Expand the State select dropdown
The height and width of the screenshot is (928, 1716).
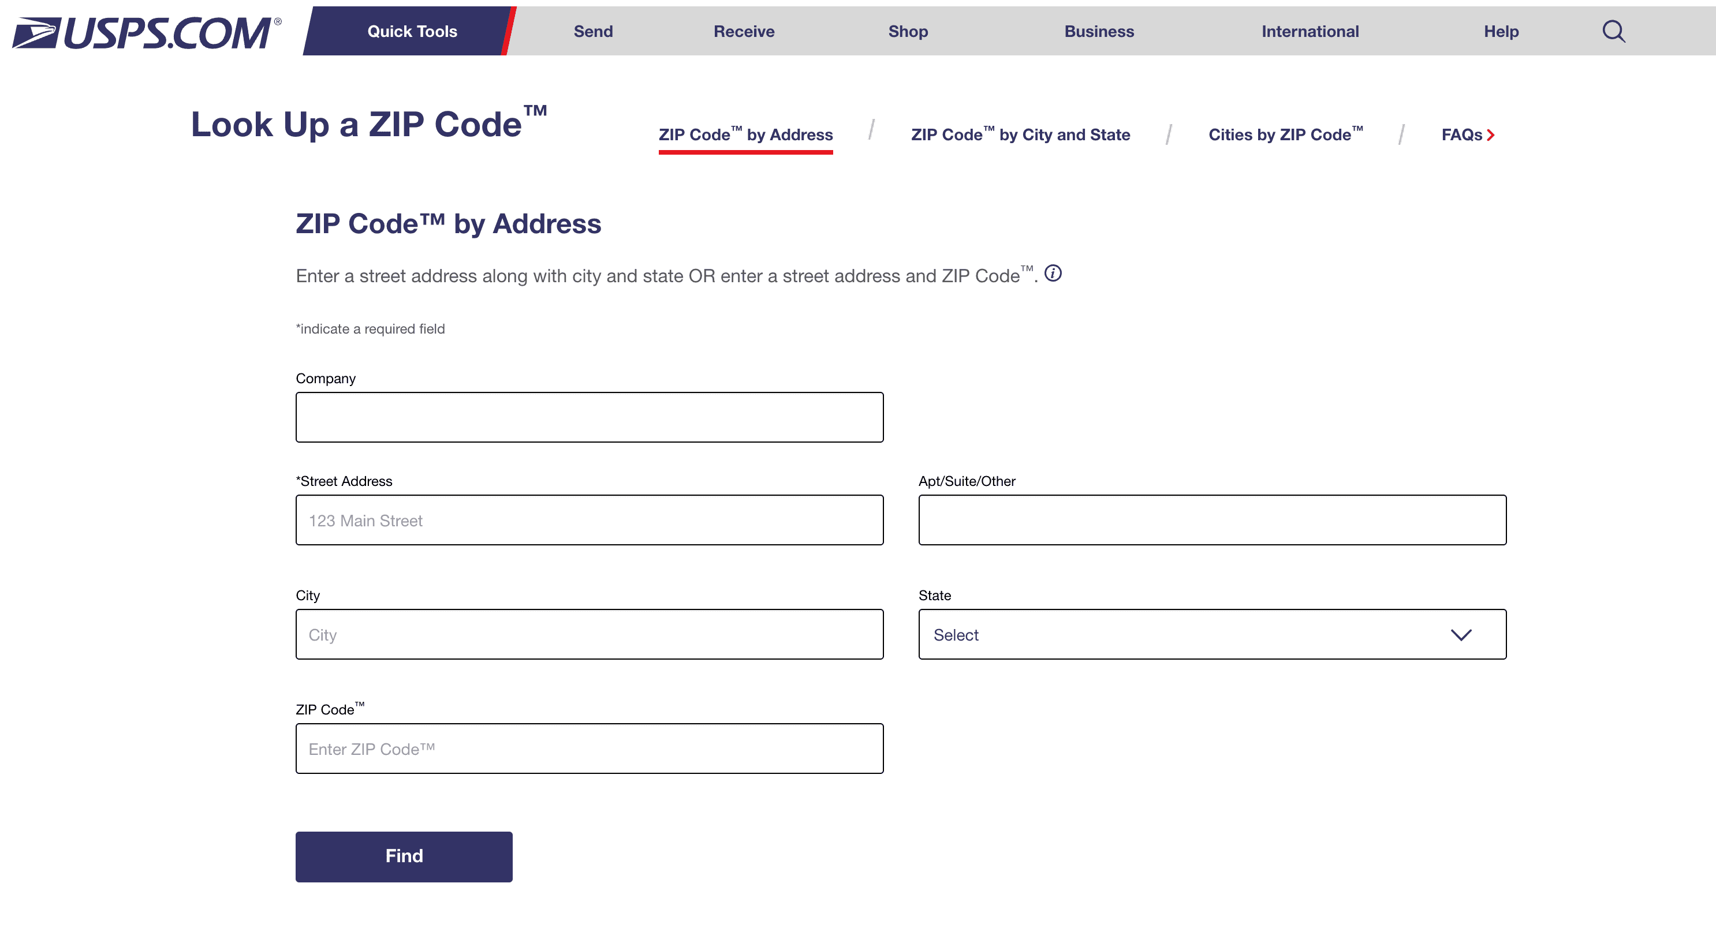1212,634
